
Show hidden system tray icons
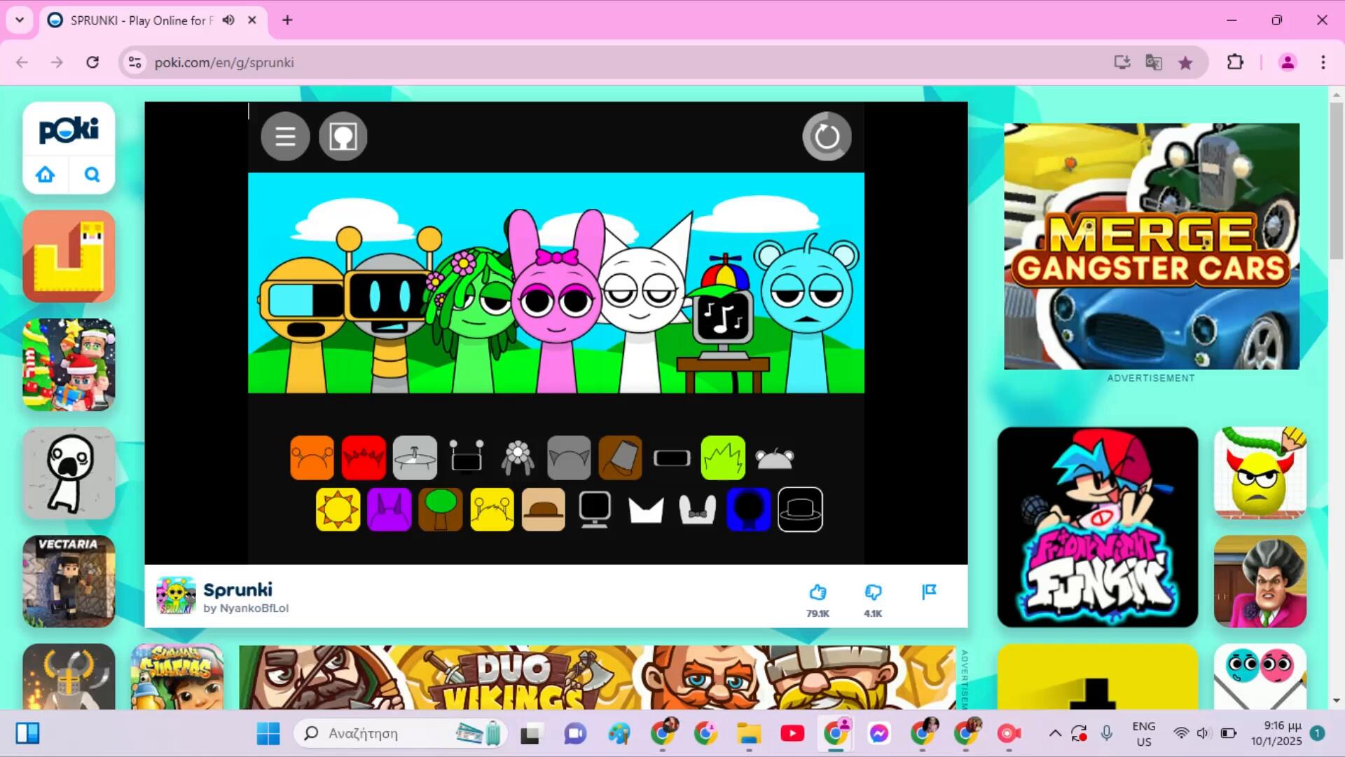click(x=1054, y=734)
